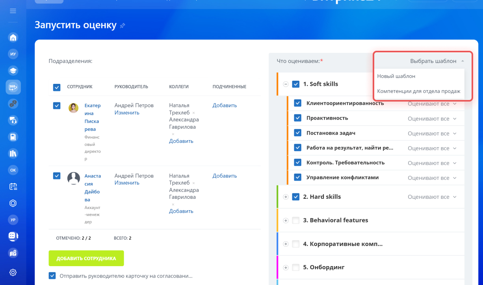
Task: Open the УР sidebar section
Action: tap(13, 220)
